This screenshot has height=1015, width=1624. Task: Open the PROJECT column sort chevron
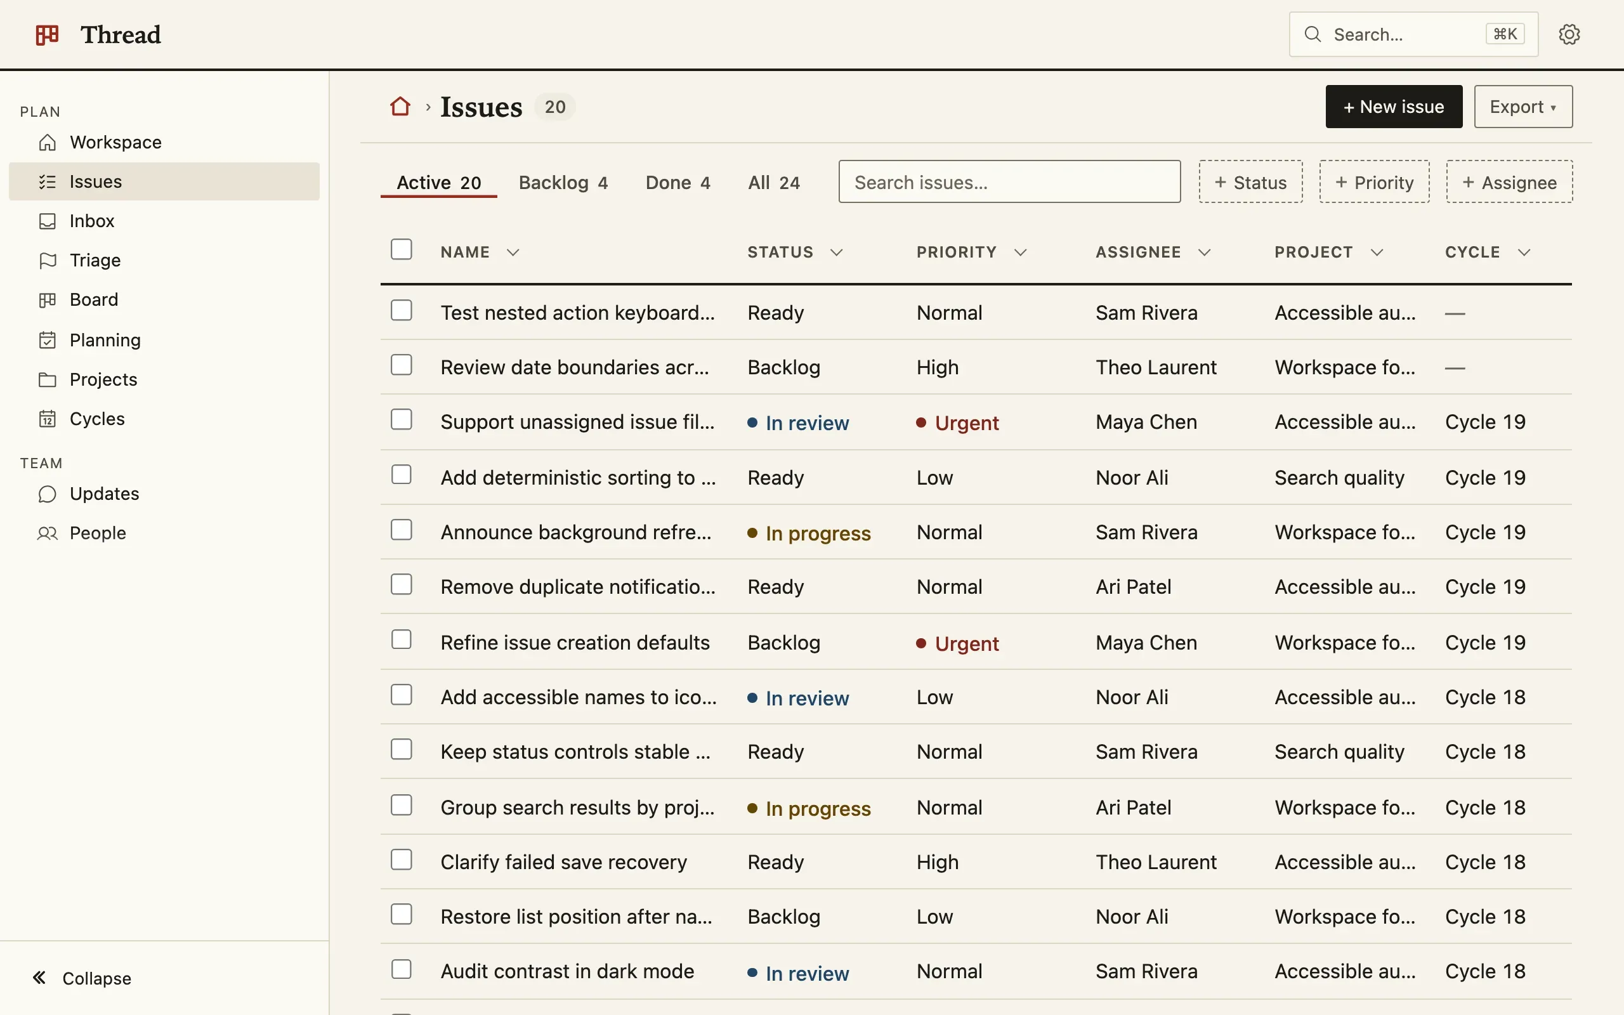coord(1377,252)
